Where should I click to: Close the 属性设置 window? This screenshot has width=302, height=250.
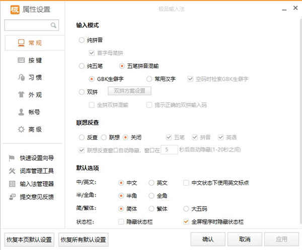pos(295,8)
